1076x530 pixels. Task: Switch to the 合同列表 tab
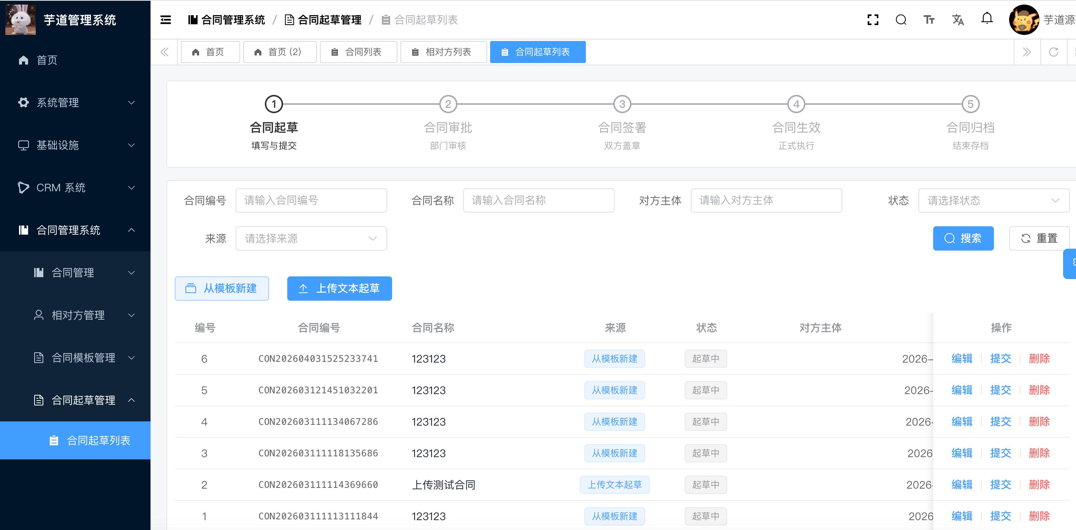(358, 52)
